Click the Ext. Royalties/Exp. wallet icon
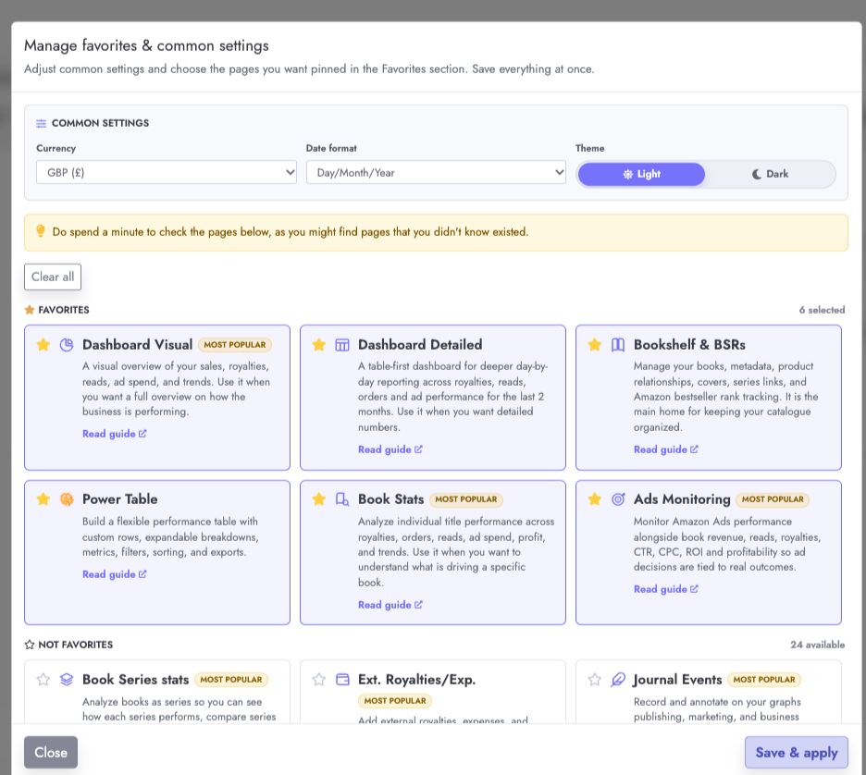Viewport: 866px width, 775px height. point(342,680)
